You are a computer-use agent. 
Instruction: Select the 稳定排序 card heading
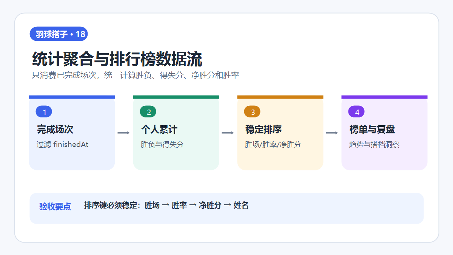(x=263, y=130)
